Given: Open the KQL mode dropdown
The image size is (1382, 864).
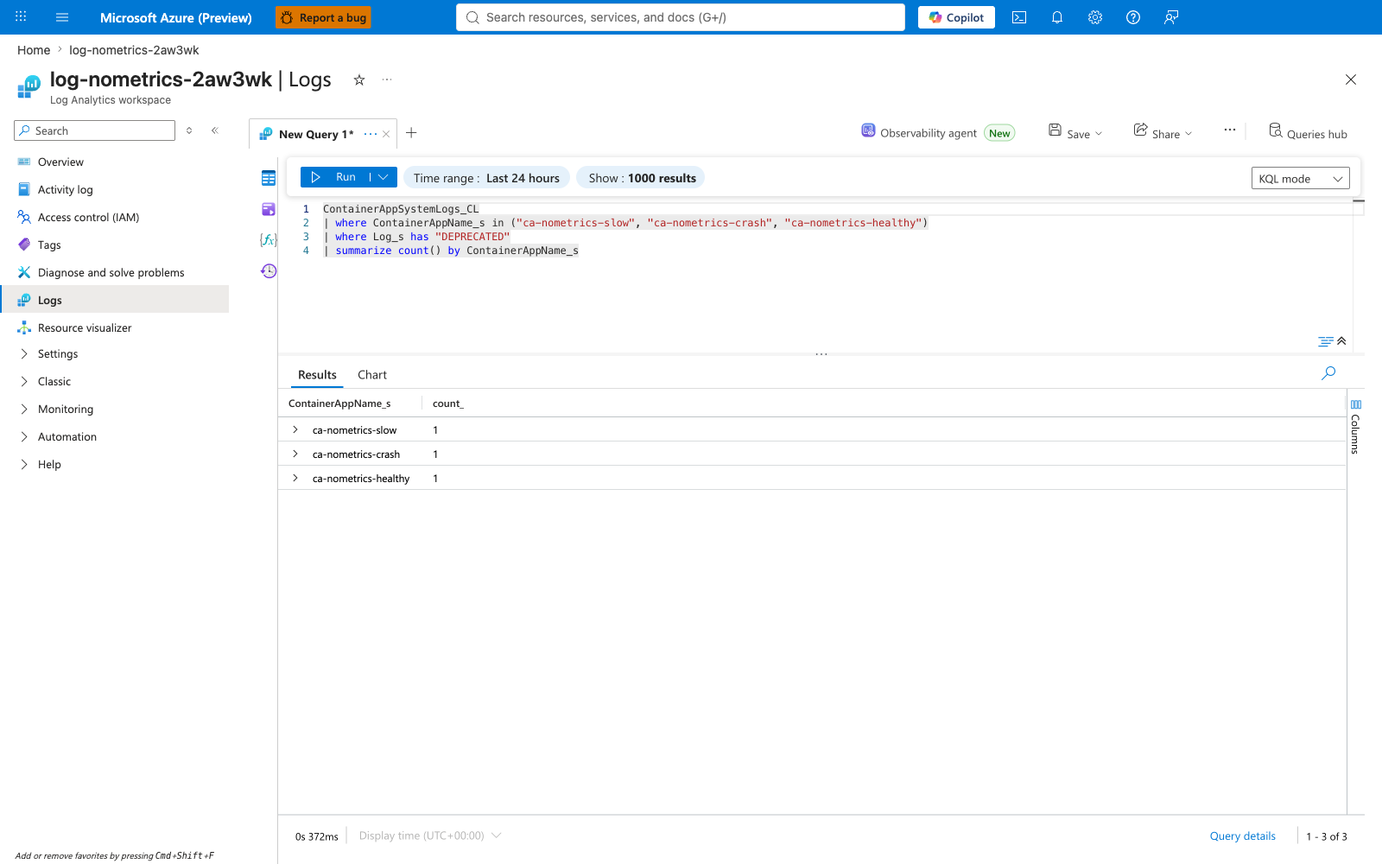Looking at the screenshot, I should click(1300, 179).
